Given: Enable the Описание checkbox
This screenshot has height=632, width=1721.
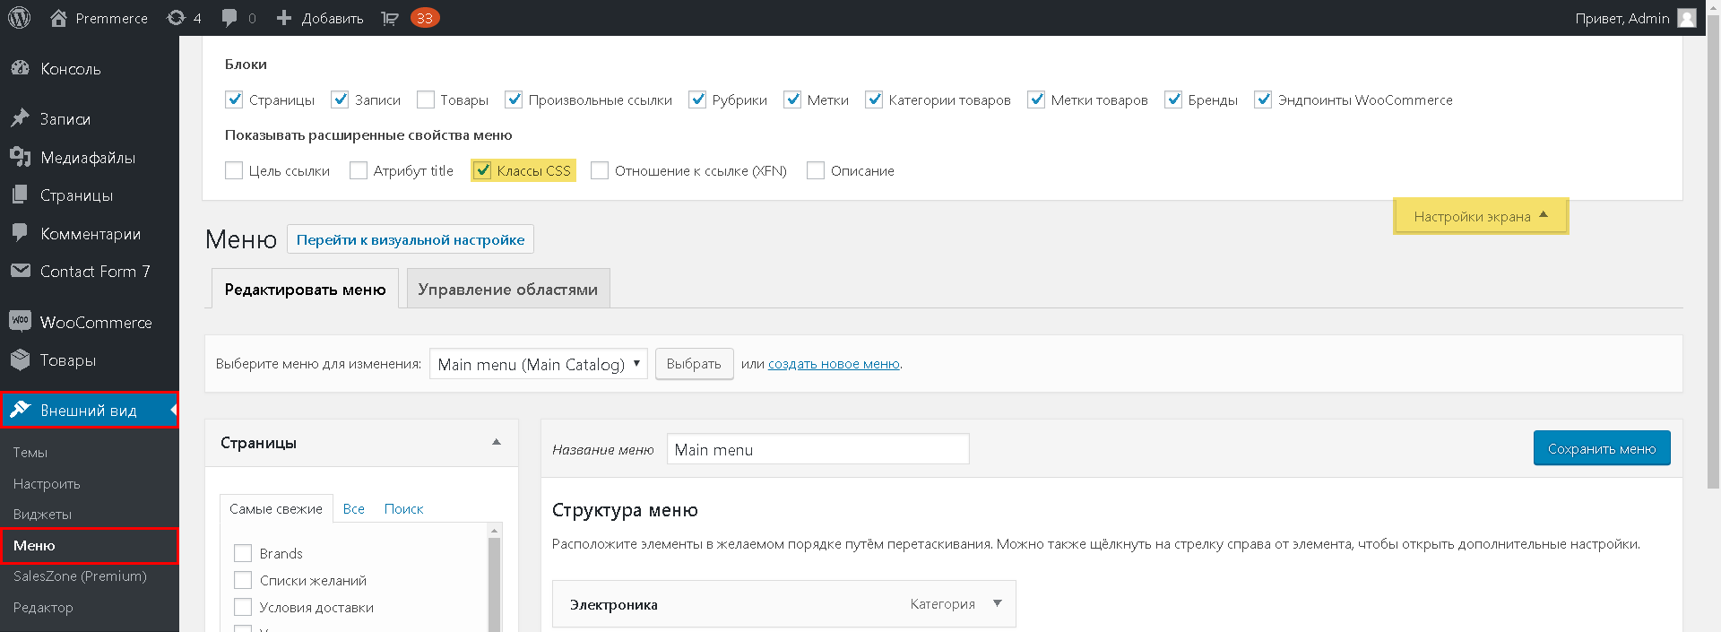Looking at the screenshot, I should 816,170.
